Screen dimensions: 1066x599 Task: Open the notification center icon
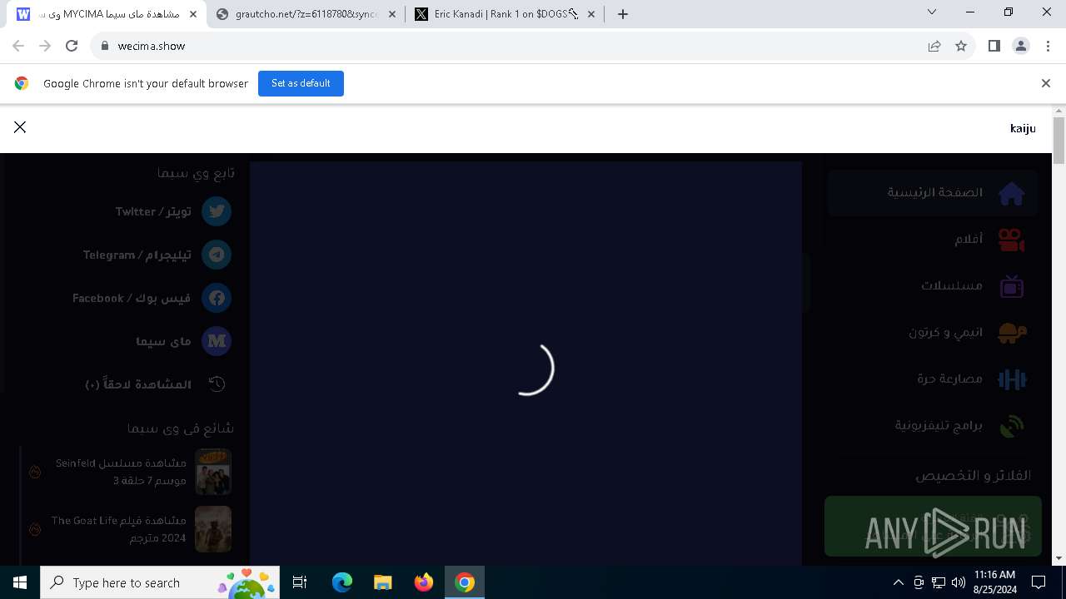tap(1039, 582)
